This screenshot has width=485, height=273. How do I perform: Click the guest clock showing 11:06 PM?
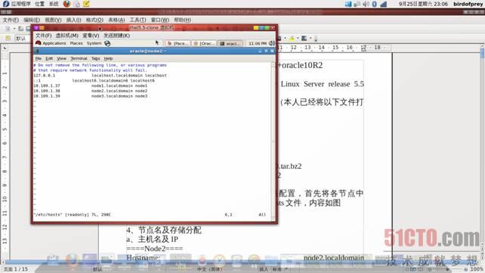click(x=258, y=44)
